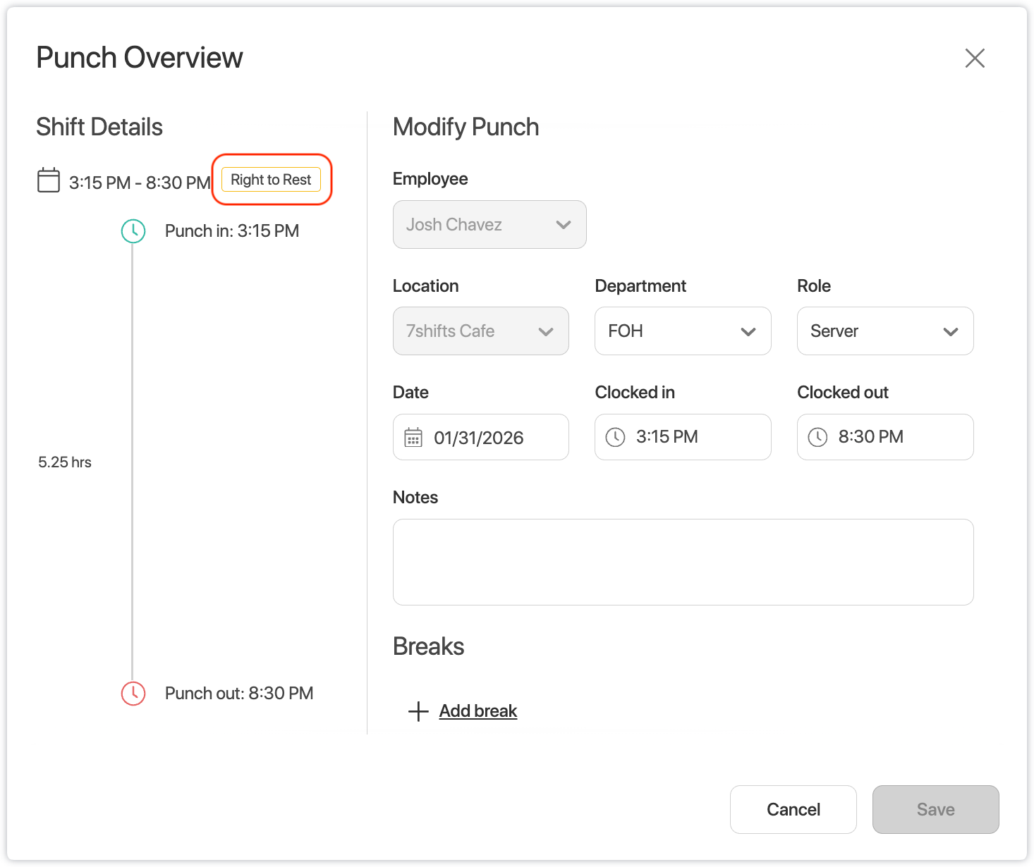Click the plus icon next to Add break
Viewport: 1034px width, 867px height.
(x=418, y=711)
